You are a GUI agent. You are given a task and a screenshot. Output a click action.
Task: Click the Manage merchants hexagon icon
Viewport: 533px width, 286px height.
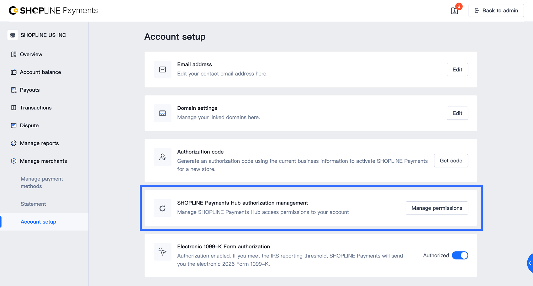(x=13, y=161)
